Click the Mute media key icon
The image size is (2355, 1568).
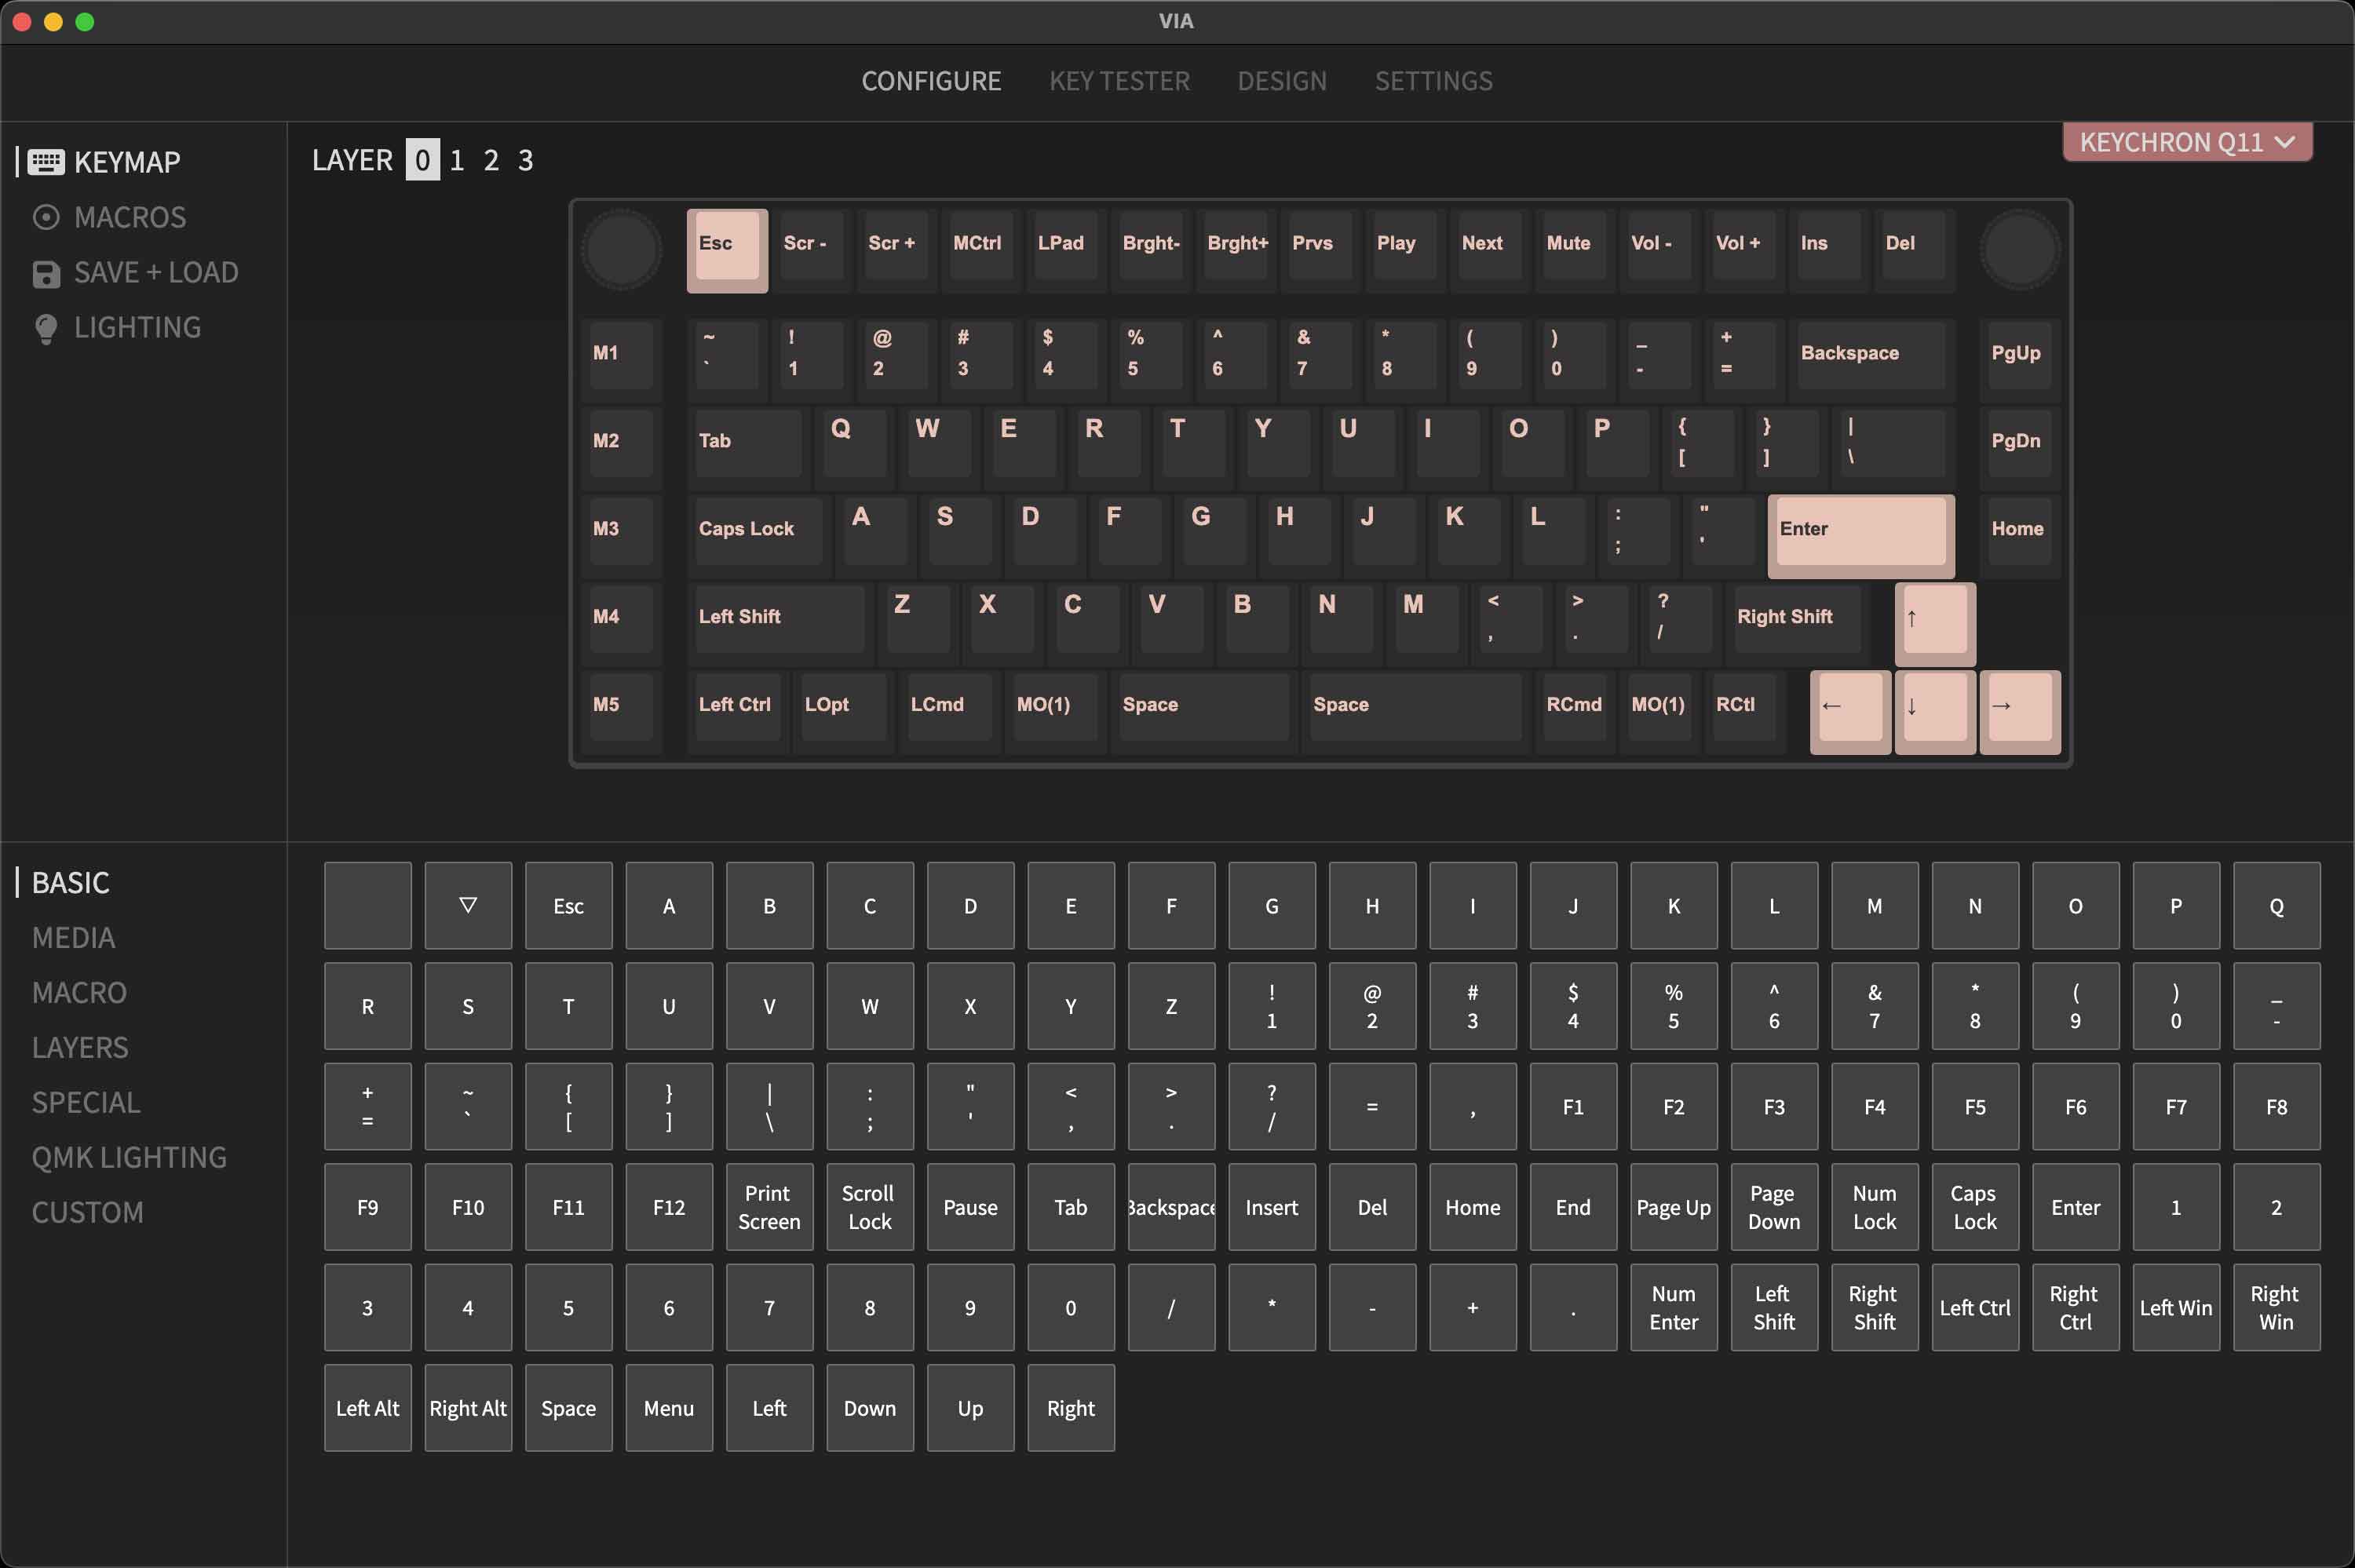click(1566, 243)
